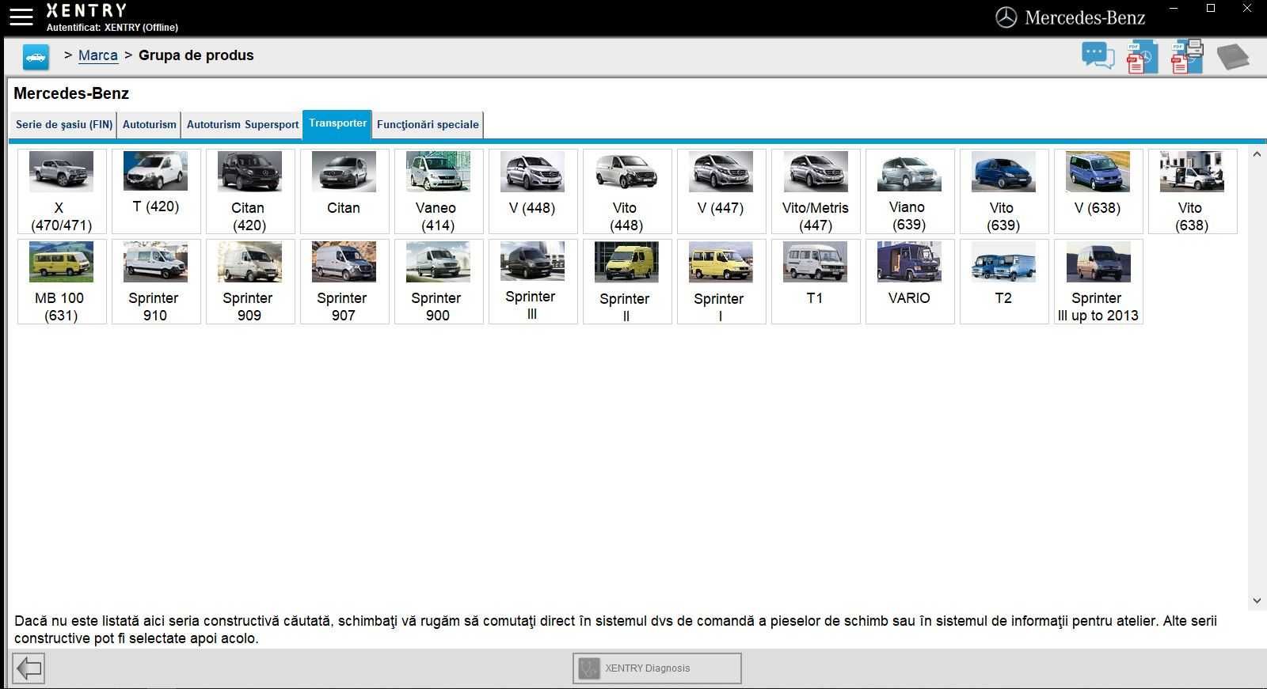Click the blue car vehicle icon
Viewport: 1267px width, 689px height.
36,57
